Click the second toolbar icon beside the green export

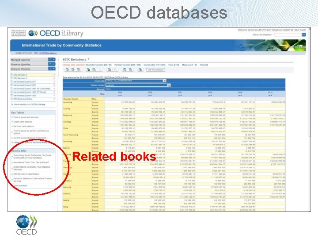tap(73, 70)
